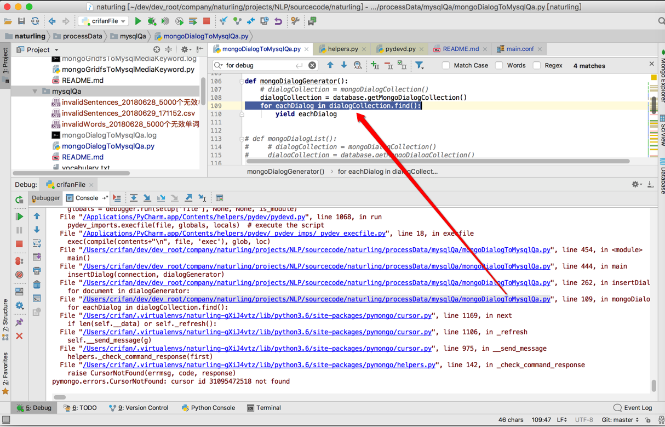This screenshot has height=427, width=665.
Task: Open search history magnifier dropdown
Action: pyautogui.click(x=219, y=65)
